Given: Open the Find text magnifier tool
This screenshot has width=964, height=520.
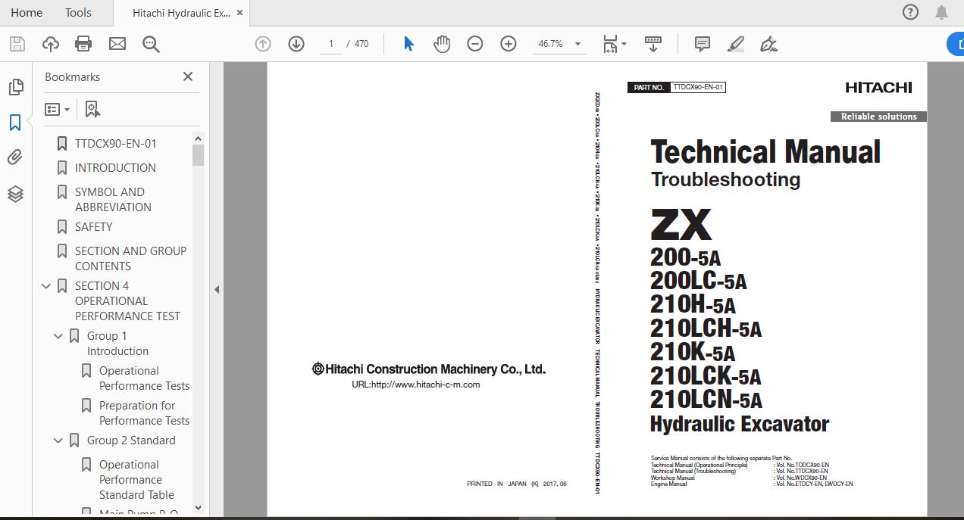Looking at the screenshot, I should click(151, 44).
